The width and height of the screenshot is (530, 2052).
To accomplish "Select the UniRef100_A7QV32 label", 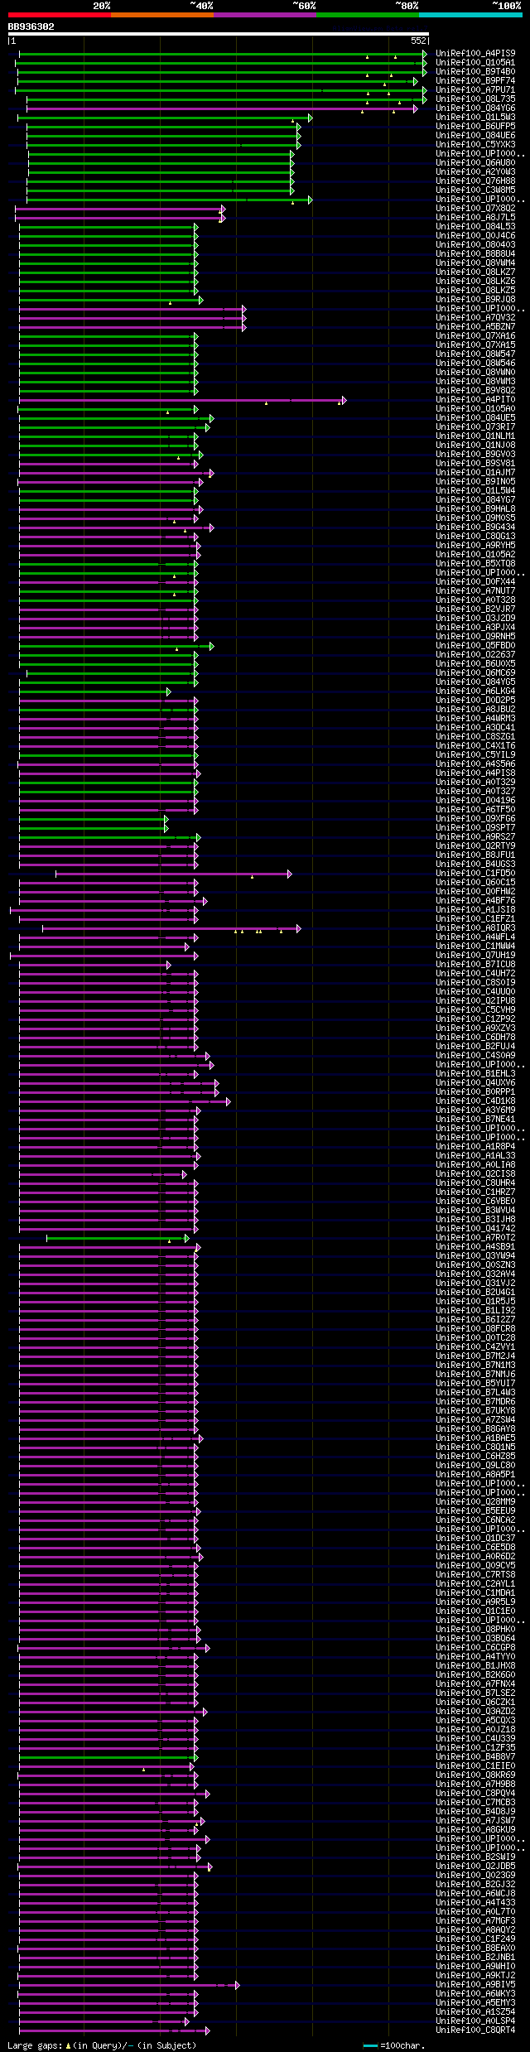I will pos(475,318).
